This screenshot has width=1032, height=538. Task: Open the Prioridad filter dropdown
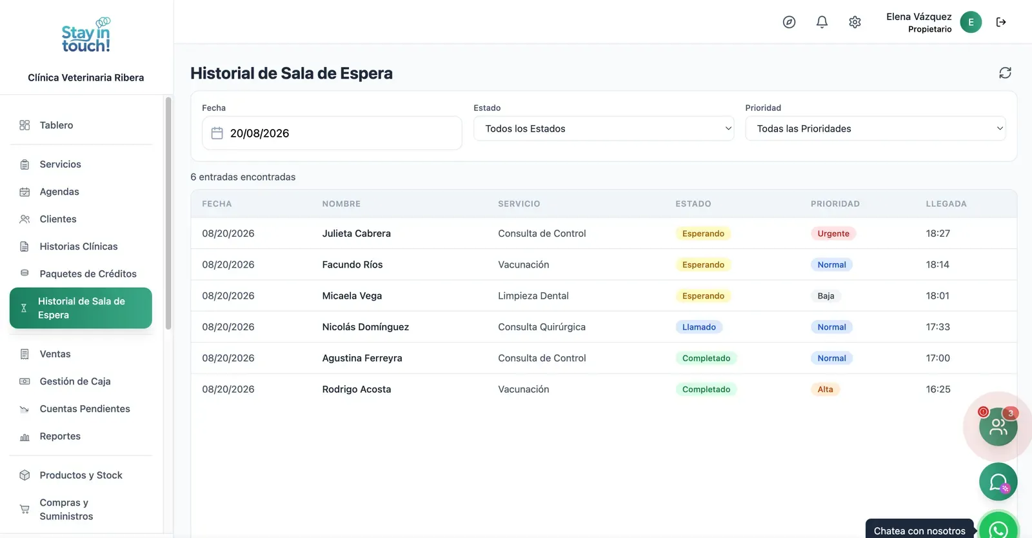[x=875, y=129]
